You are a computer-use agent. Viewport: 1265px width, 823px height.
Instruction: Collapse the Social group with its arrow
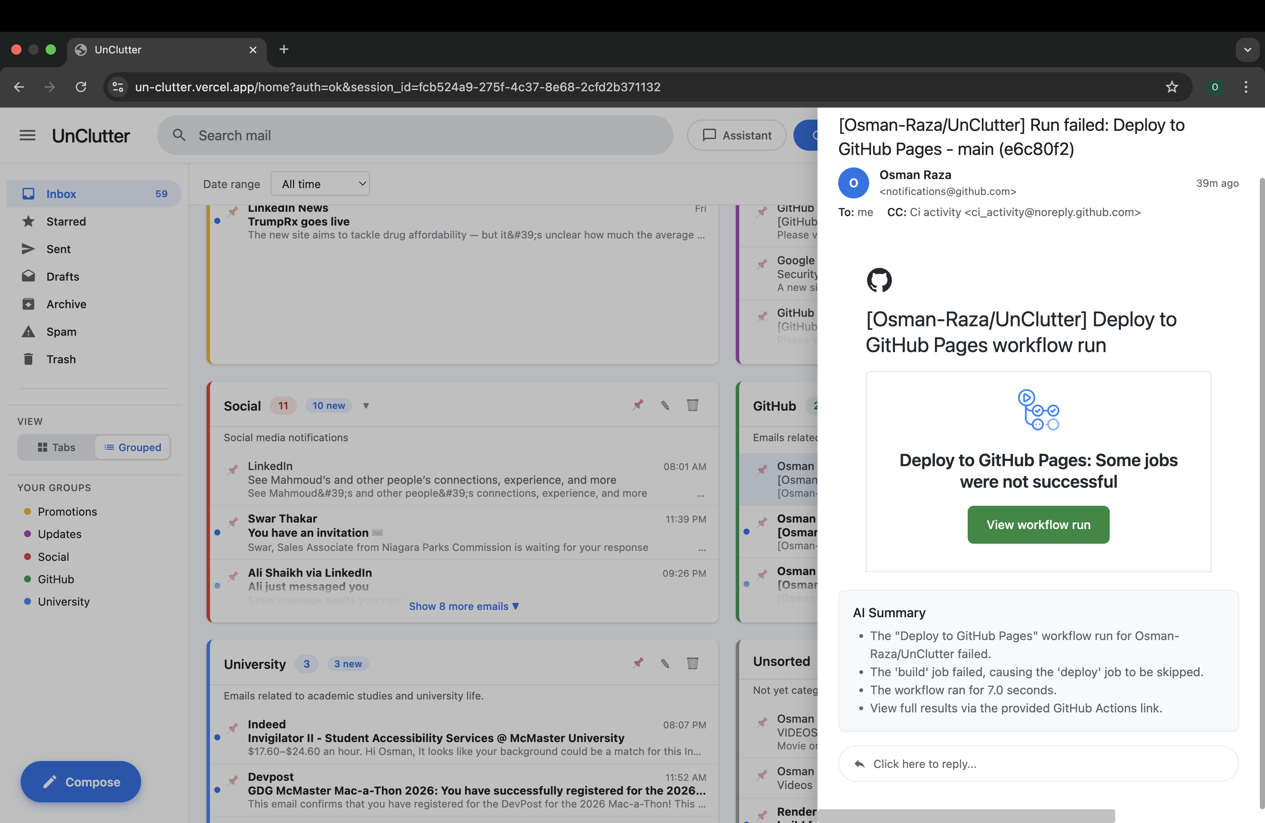tap(366, 405)
